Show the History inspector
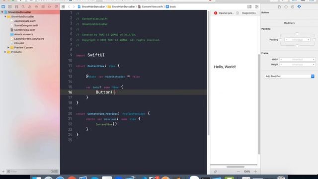This screenshot has width=318, height=179. point(286,7)
